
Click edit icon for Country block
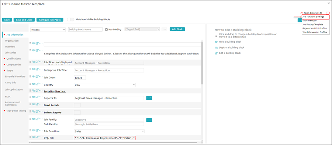tap(37, 84)
